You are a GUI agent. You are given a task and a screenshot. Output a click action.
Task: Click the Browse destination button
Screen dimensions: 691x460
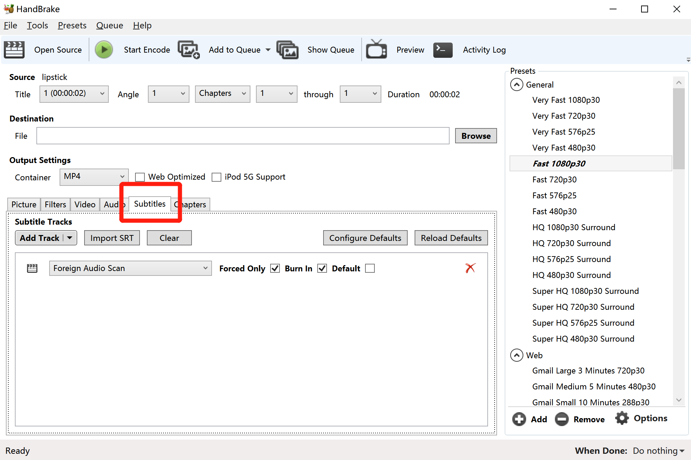pyautogui.click(x=476, y=136)
